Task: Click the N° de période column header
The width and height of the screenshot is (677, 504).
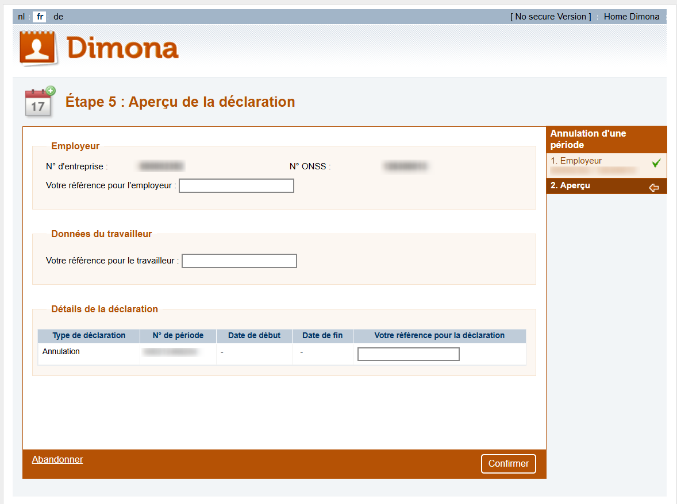Action: 178,335
